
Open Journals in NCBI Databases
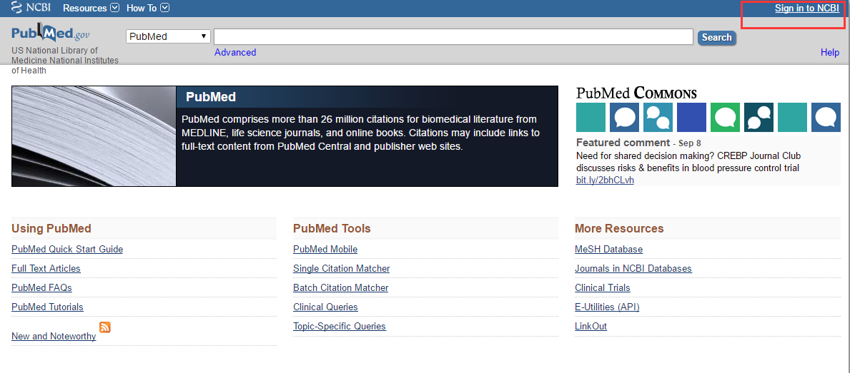point(633,269)
